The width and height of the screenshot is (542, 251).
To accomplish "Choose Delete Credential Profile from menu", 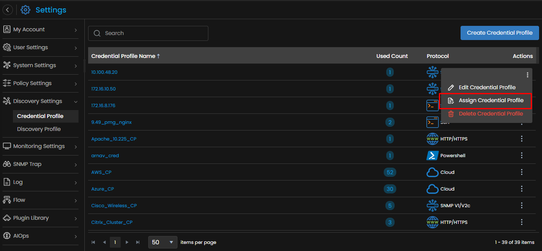I will (x=486, y=114).
